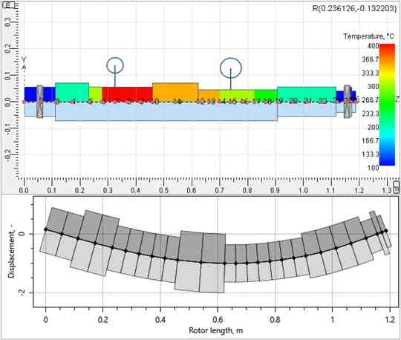This screenshot has height=340, width=401.
Task: Click the 100 legend value
Action: [373, 168]
